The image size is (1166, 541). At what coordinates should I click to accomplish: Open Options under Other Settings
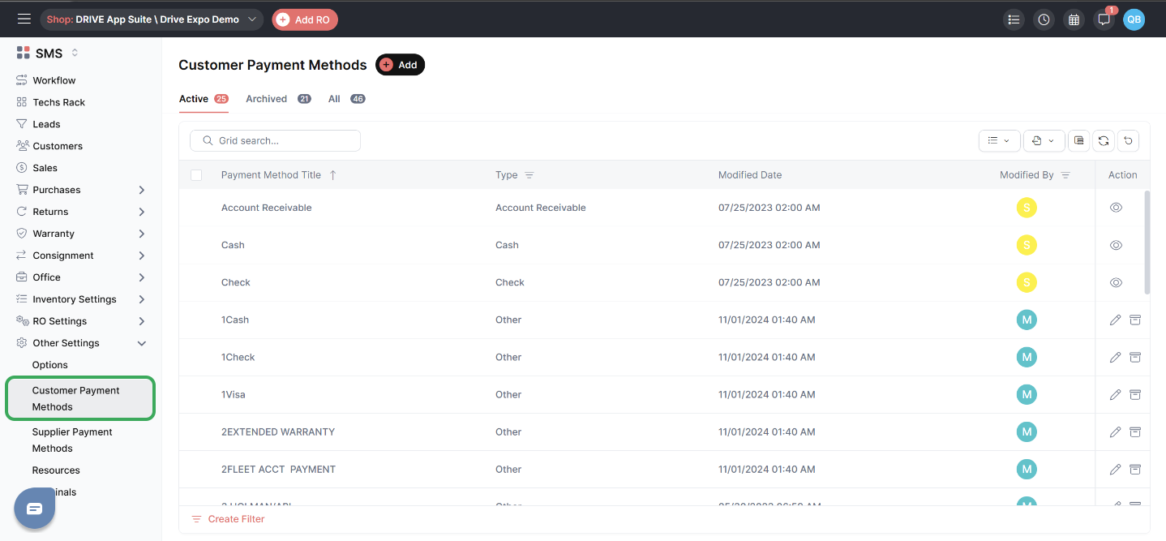(50, 365)
